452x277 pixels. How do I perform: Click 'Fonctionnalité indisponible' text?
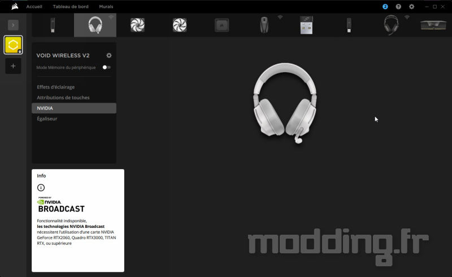[62, 221]
